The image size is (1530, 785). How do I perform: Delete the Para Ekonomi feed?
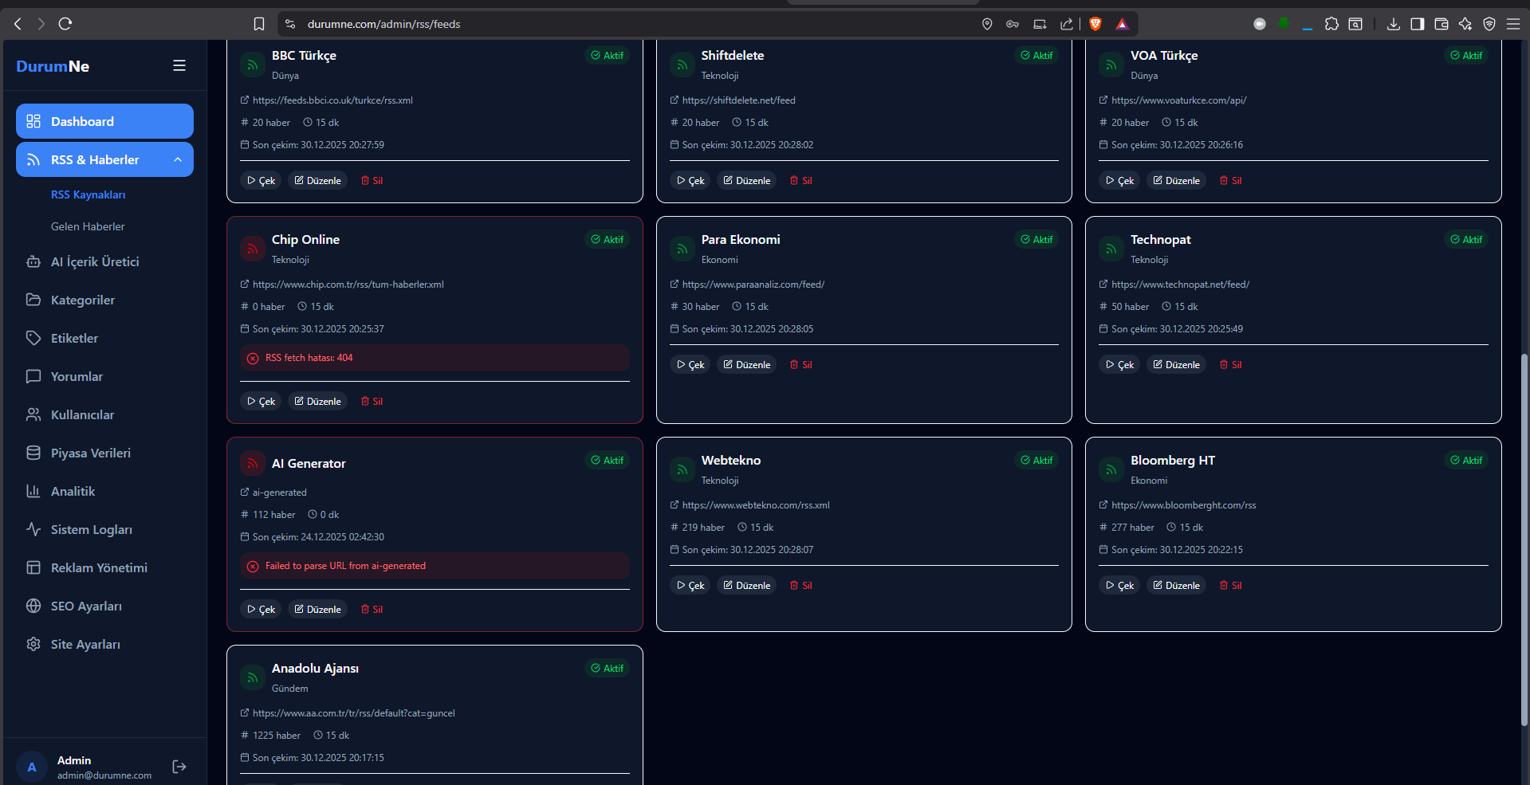(x=801, y=365)
